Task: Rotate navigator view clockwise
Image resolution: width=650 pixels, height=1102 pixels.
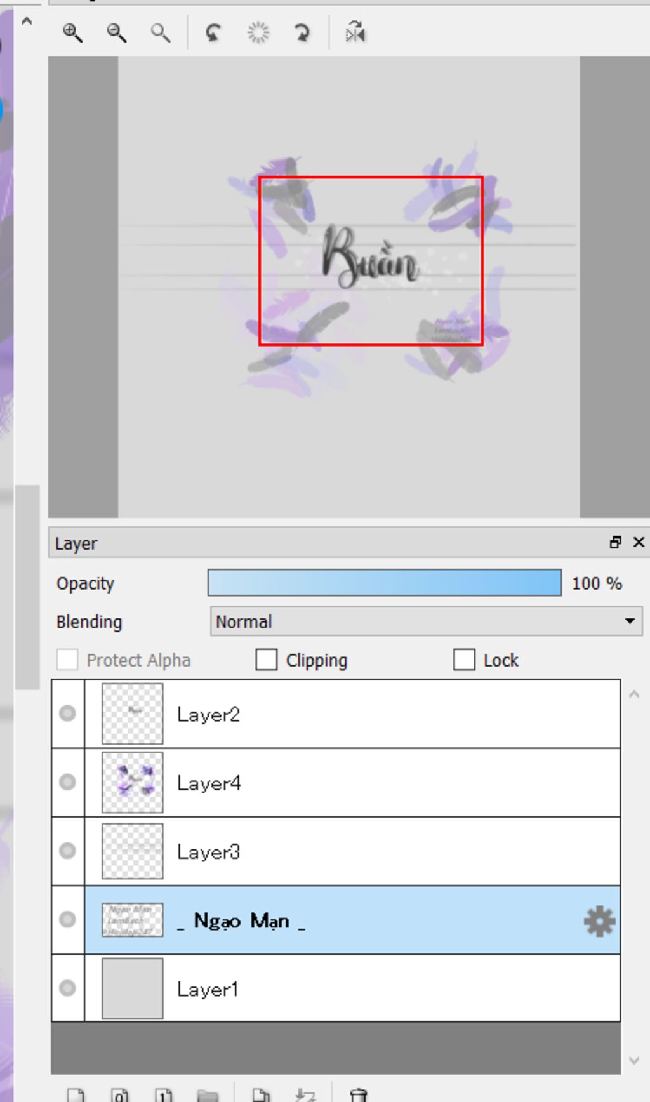Action: [302, 32]
